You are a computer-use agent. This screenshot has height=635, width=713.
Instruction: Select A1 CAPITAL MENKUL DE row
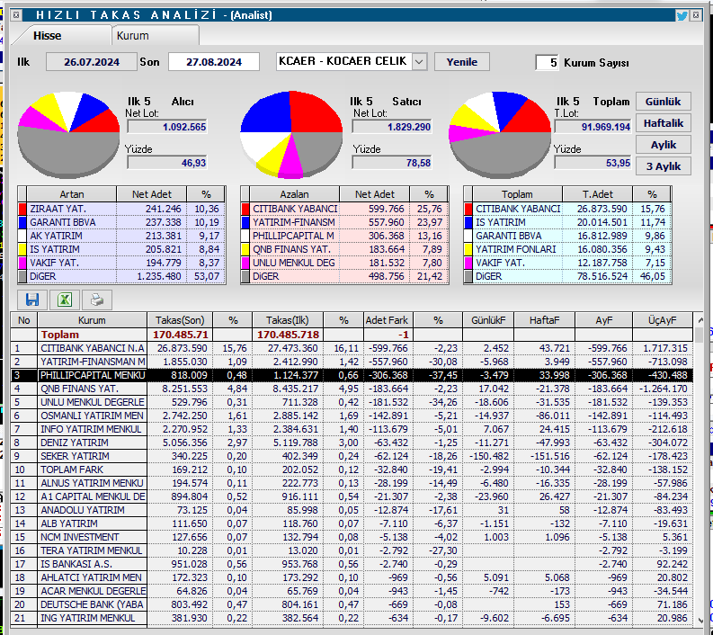tap(352, 496)
